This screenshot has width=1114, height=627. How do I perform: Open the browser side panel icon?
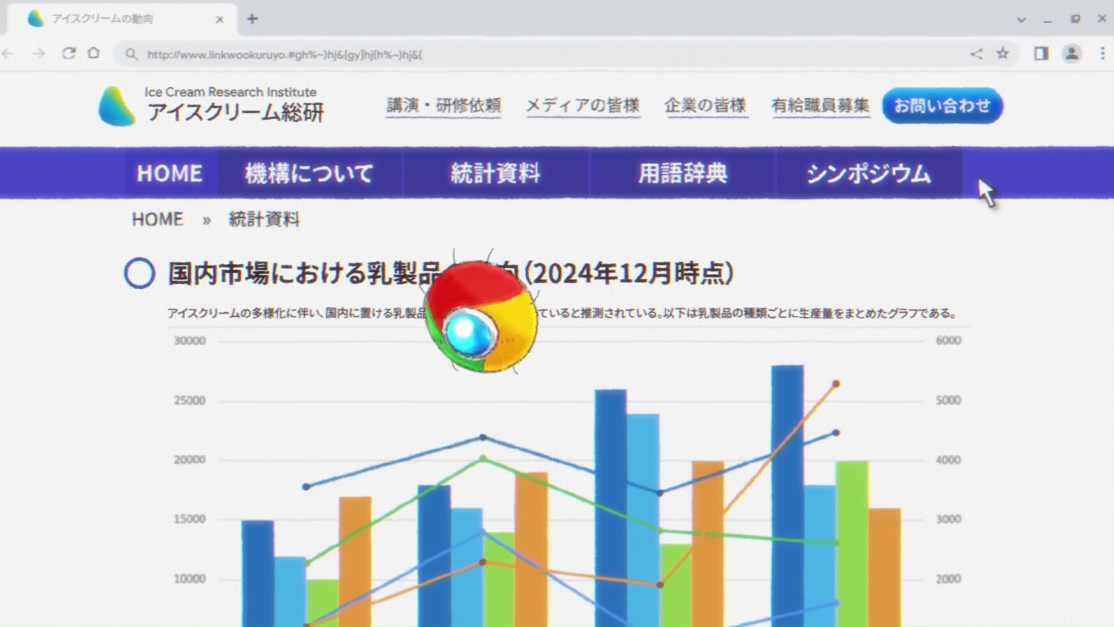(1041, 54)
